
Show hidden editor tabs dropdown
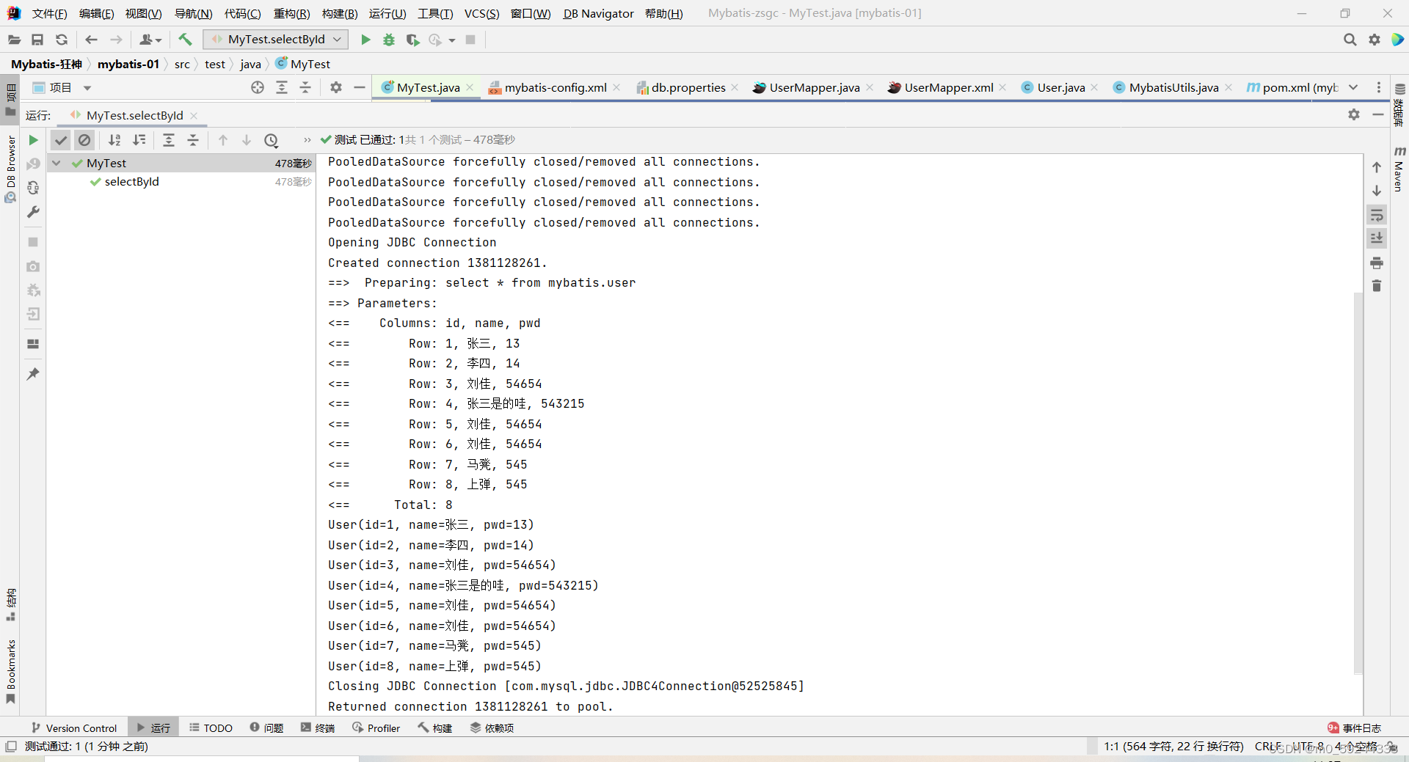pos(1353,87)
